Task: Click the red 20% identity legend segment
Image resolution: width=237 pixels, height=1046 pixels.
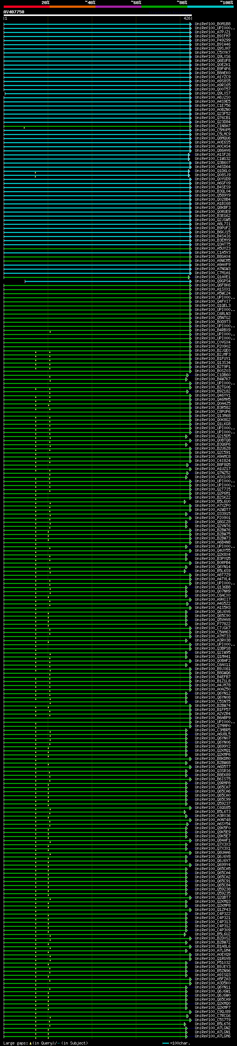Action: point(27,7)
